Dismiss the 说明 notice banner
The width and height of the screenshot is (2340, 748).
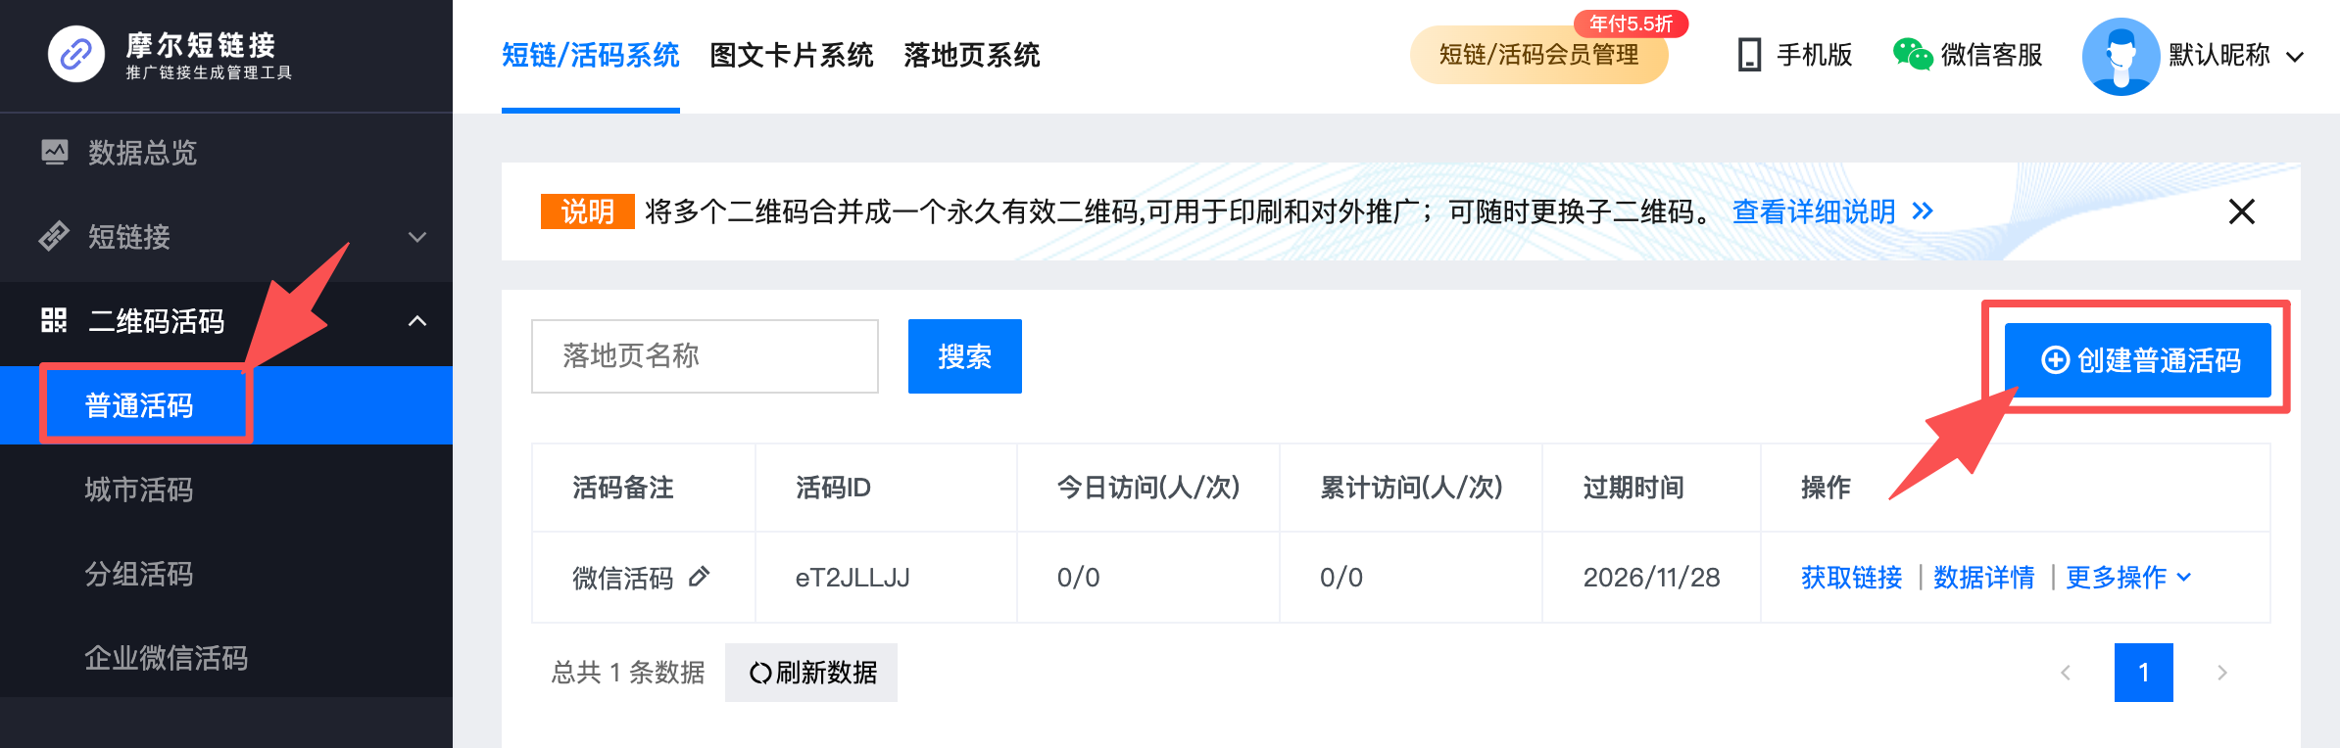[x=2242, y=211]
